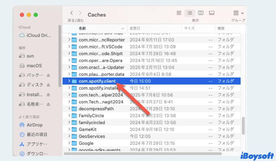Open iCloud Drive in sidebar

(35, 35)
